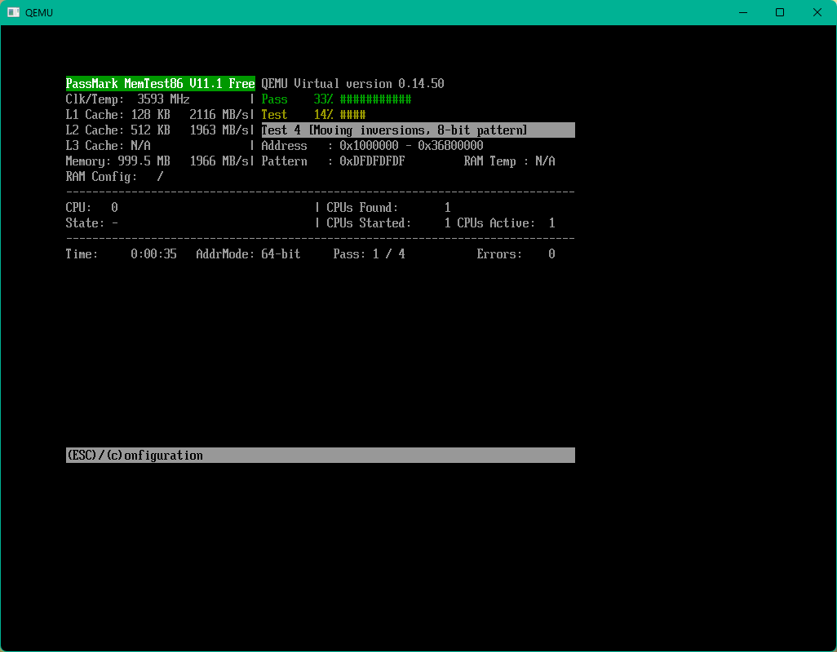837x652 pixels.
Task: Click the QEMU window title text
Action: [x=39, y=12]
